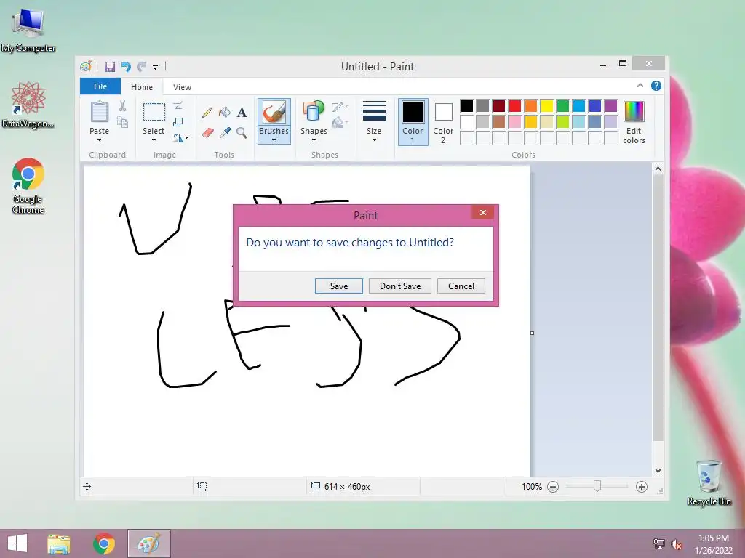Screen dimensions: 745x558
Task: Click the Cut scissors icon
Action: [122, 106]
